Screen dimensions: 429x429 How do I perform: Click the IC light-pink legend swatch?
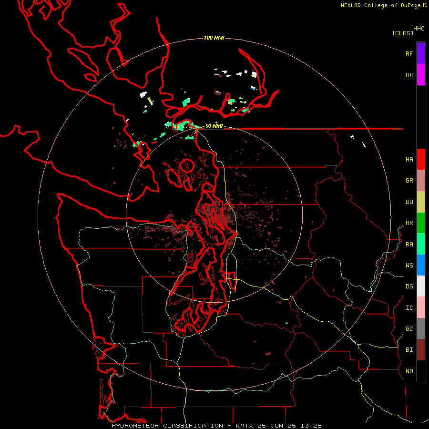click(421, 307)
